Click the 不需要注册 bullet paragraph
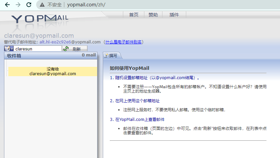 click(x=195, y=89)
